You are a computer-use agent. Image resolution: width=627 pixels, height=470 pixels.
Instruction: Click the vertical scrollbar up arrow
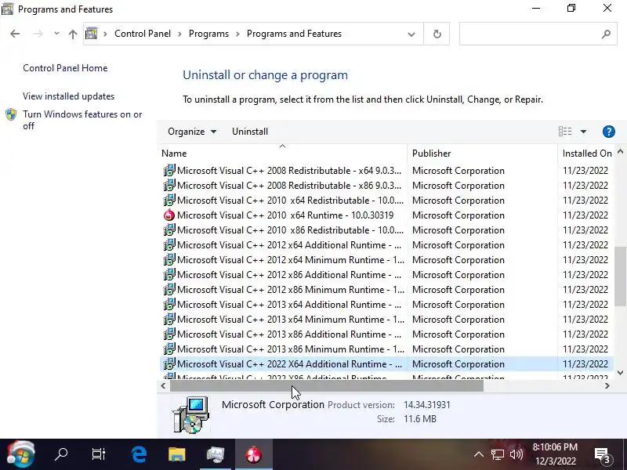pyautogui.click(x=620, y=151)
